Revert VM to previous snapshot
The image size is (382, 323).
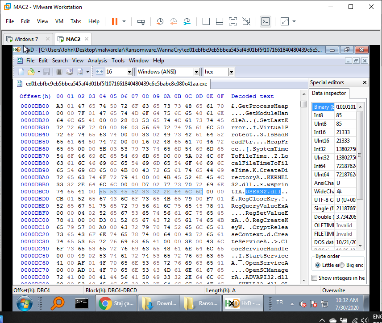click(x=174, y=21)
